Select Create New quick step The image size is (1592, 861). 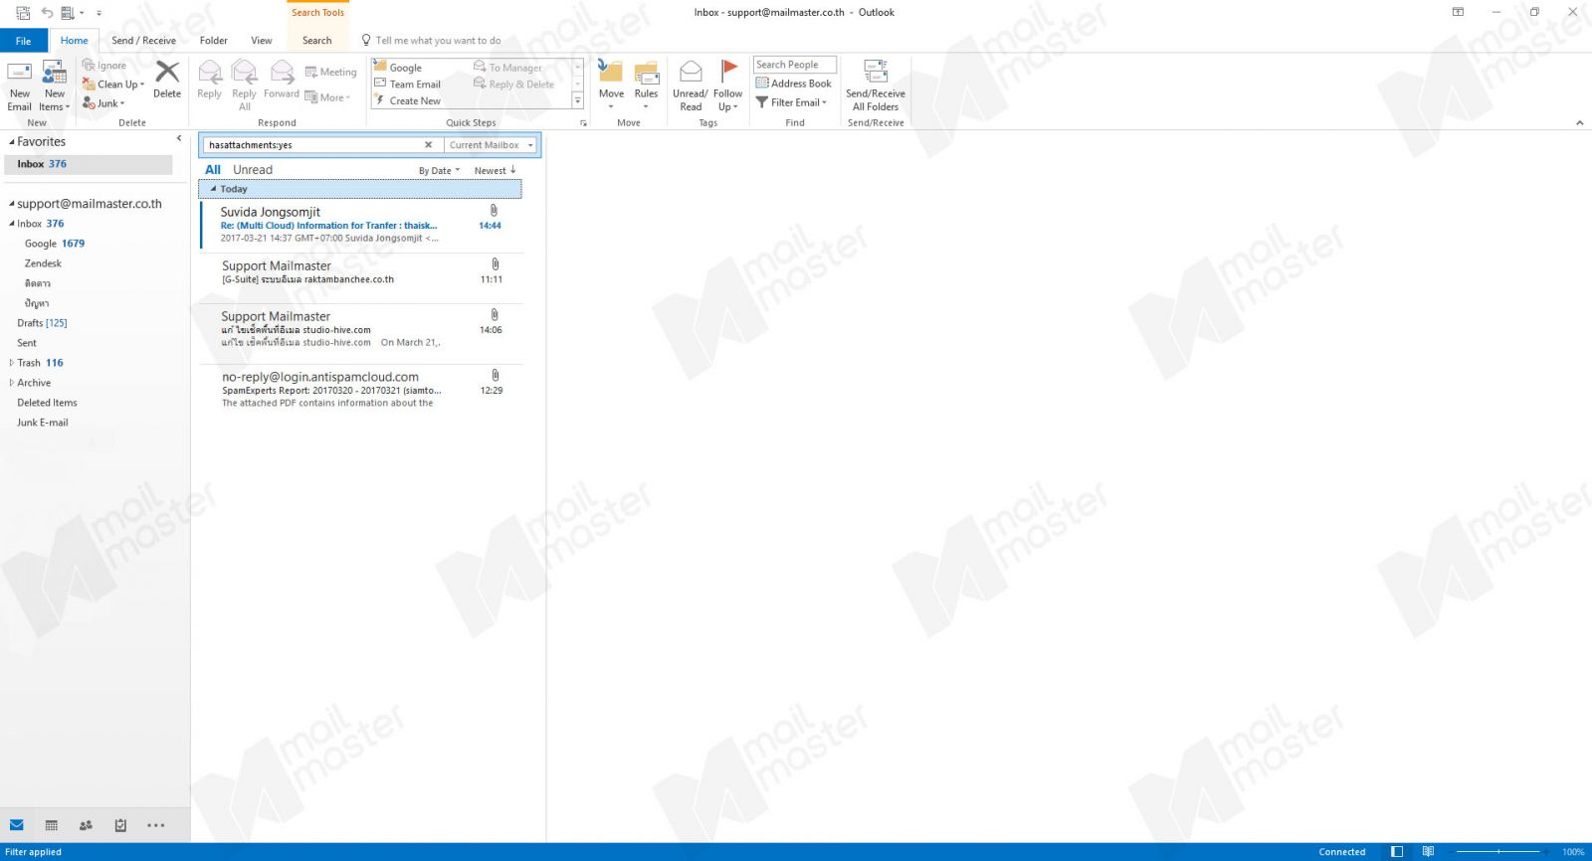[x=407, y=101]
